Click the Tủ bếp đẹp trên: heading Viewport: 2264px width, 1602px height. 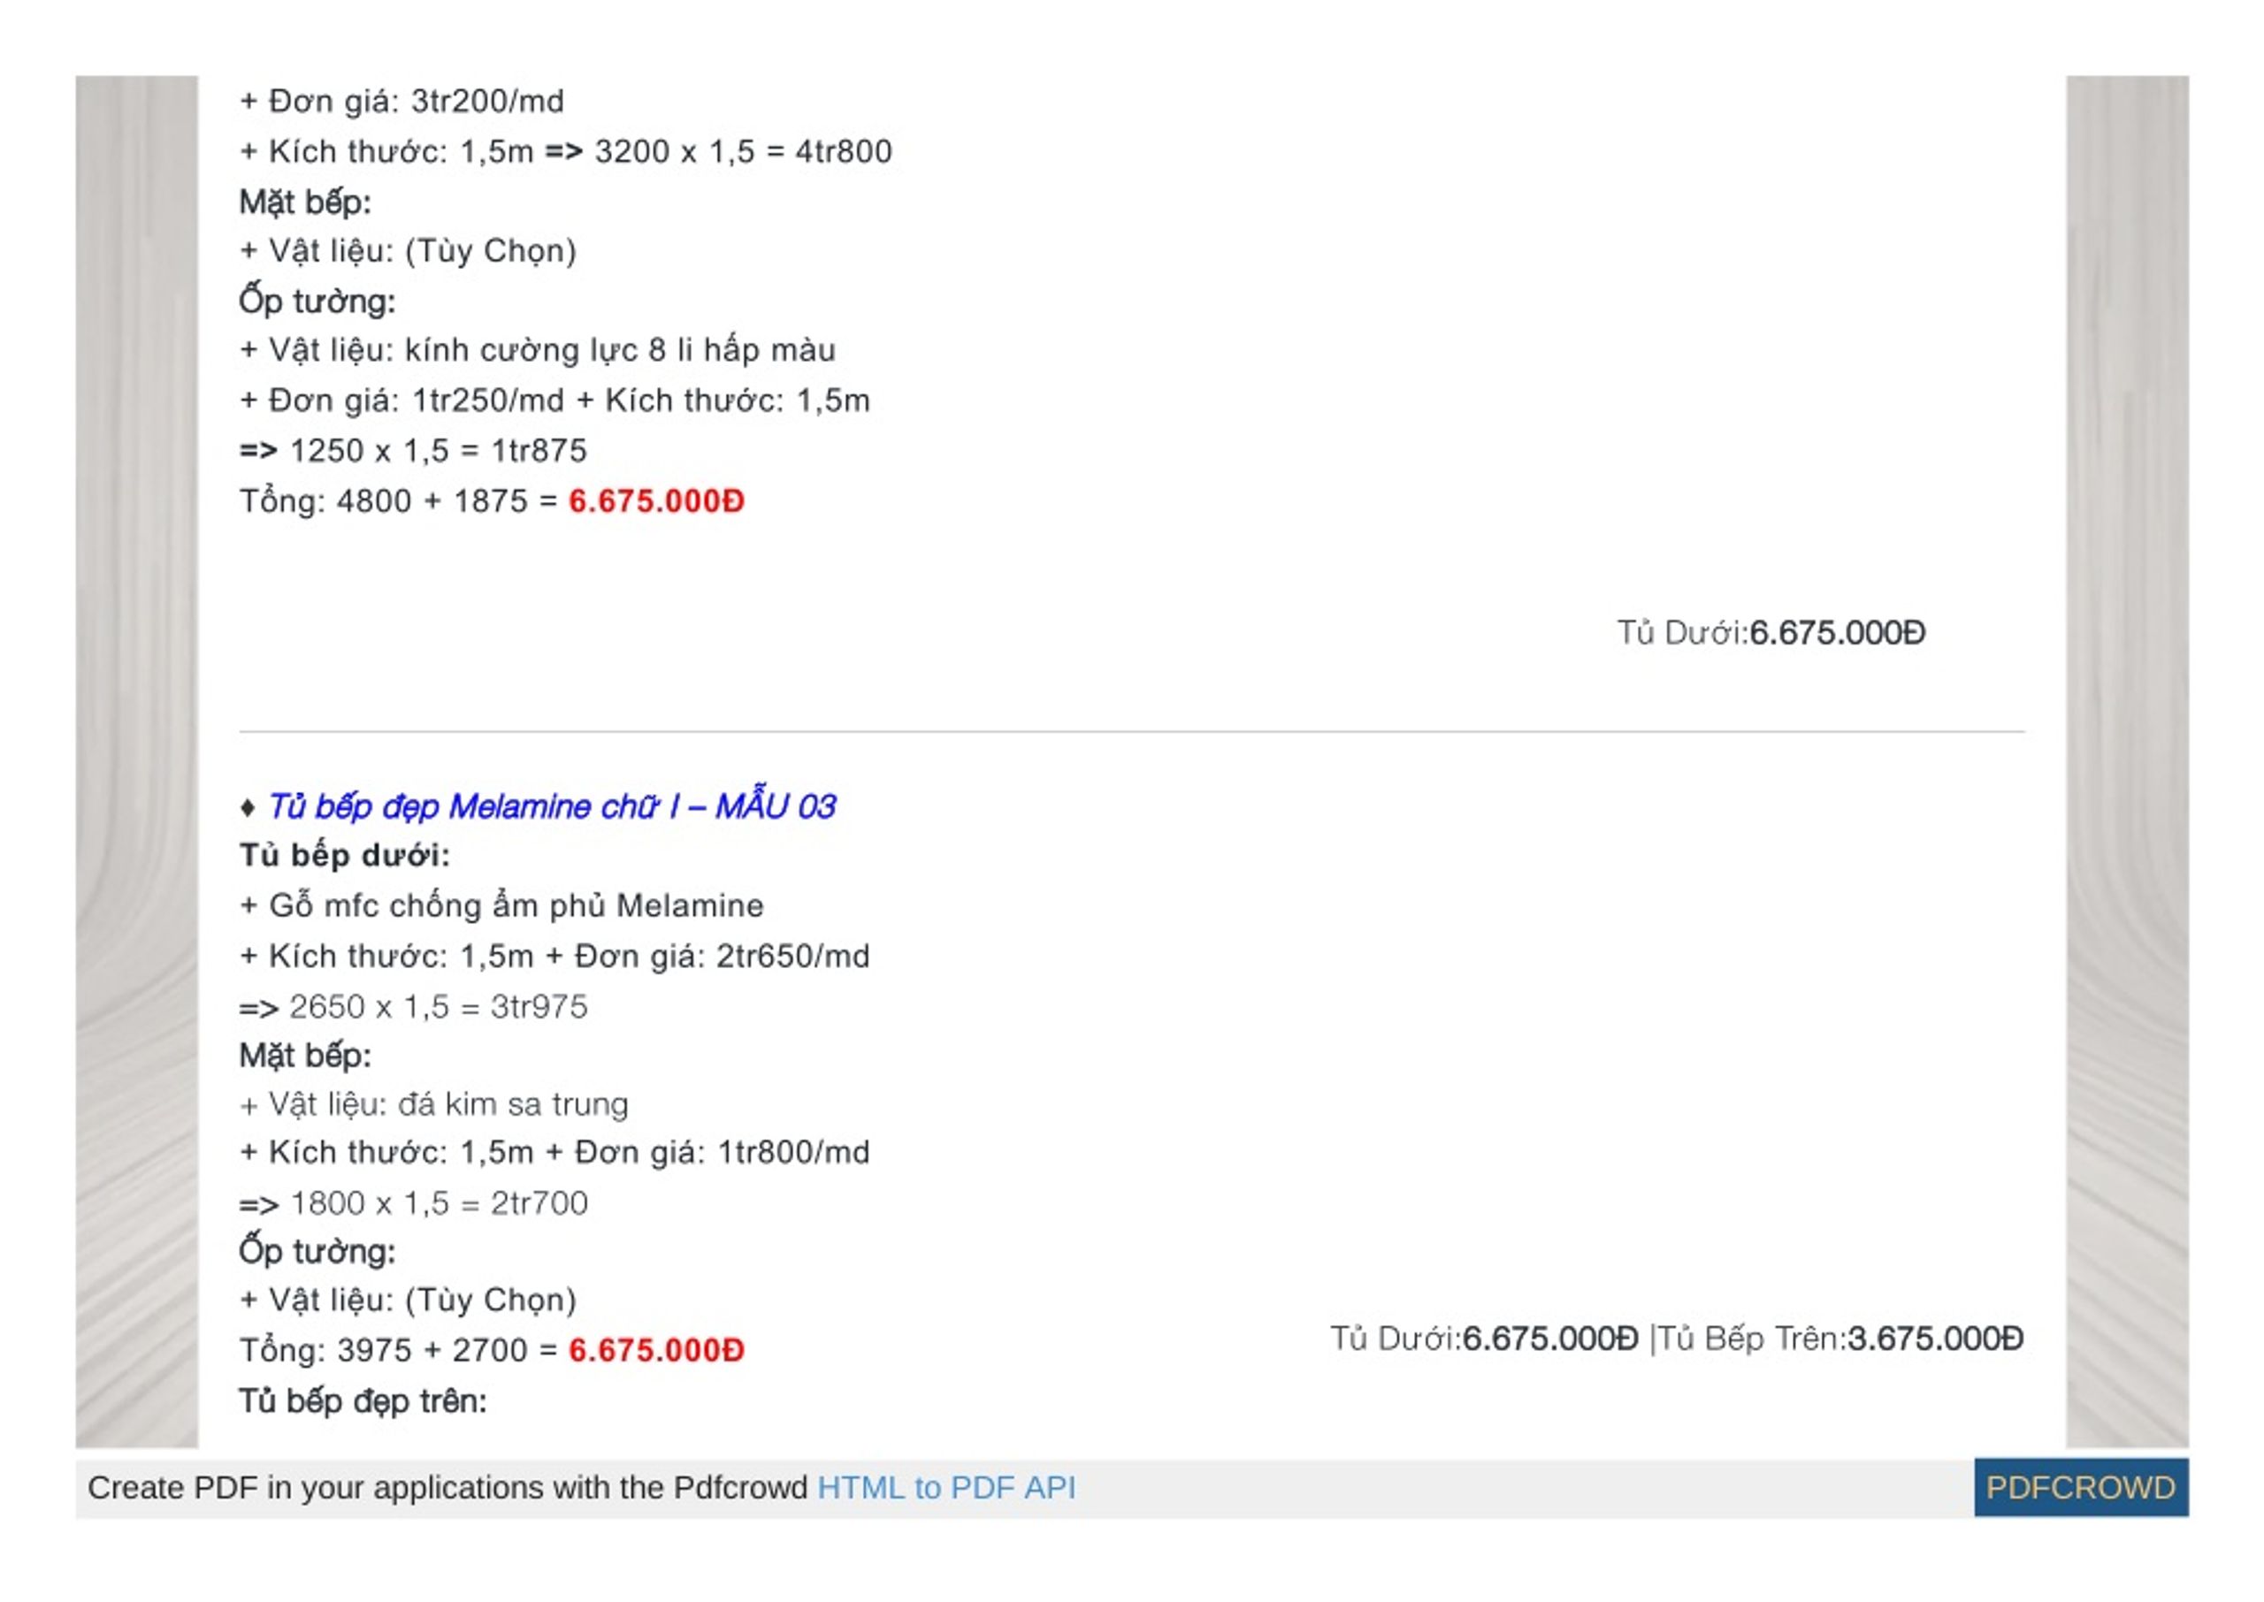(363, 1400)
